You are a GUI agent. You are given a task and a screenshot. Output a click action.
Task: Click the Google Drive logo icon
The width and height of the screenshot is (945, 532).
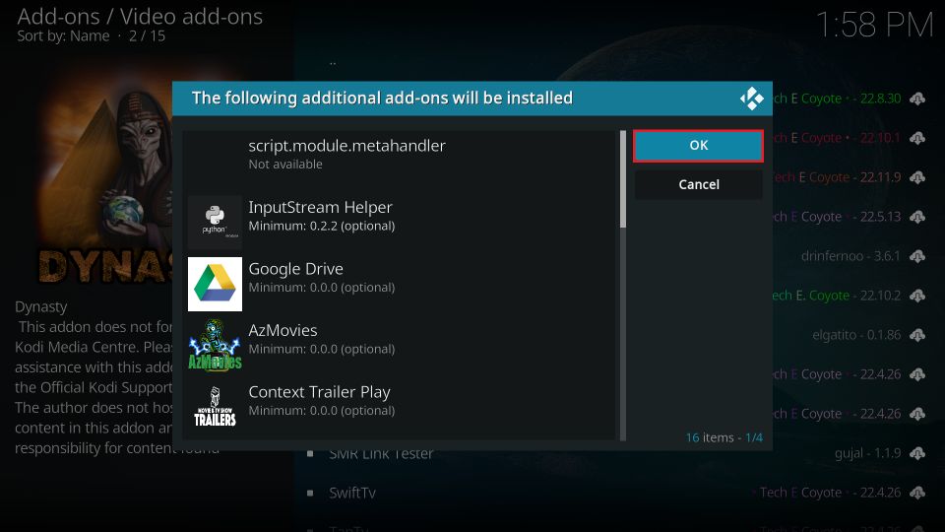pyautogui.click(x=215, y=284)
